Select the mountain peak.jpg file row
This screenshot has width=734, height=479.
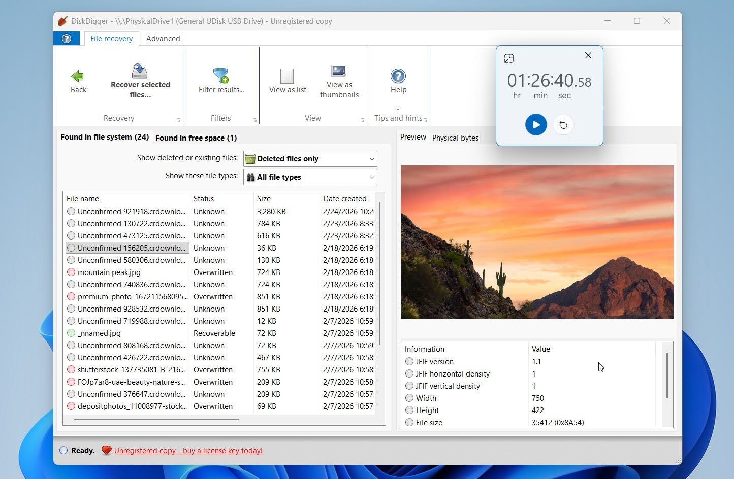[220, 272]
